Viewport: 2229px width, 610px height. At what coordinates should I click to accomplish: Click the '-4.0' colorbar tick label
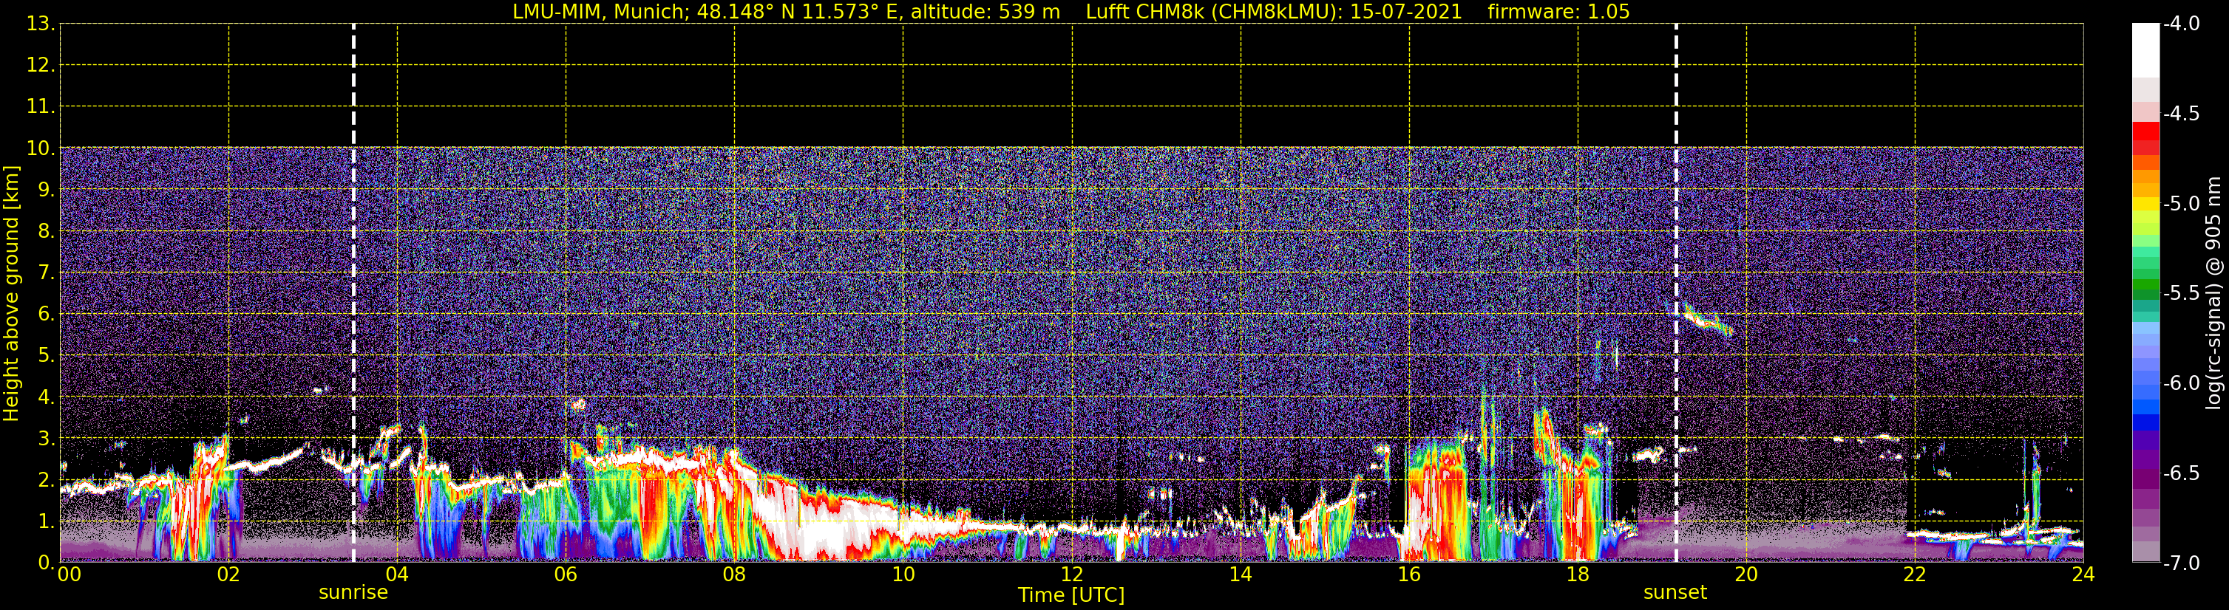[x=2180, y=24]
